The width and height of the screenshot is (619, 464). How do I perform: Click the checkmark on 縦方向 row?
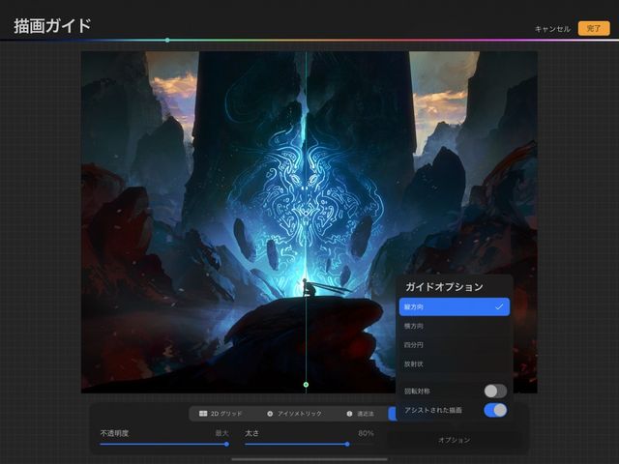(499, 306)
